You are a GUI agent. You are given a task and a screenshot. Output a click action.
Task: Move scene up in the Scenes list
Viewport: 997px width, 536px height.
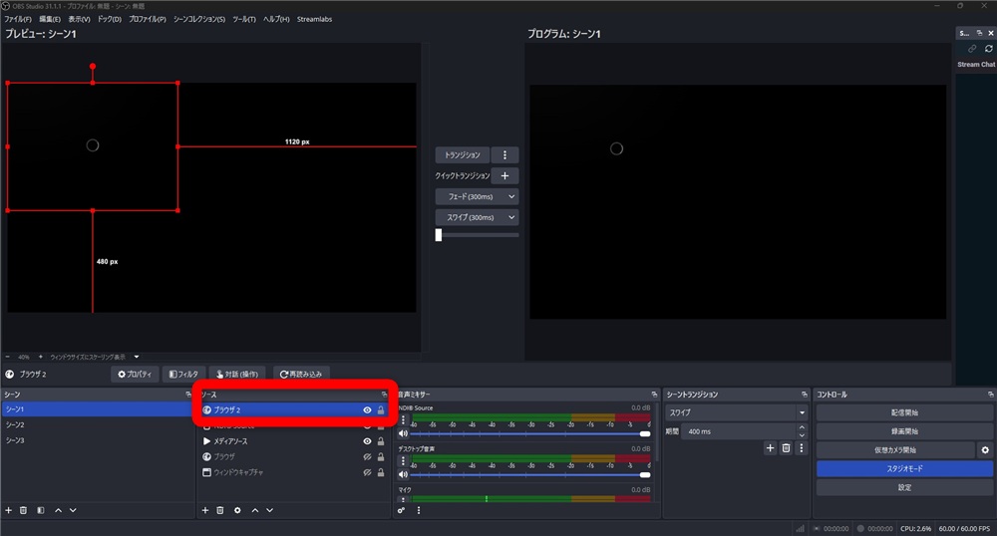click(58, 510)
